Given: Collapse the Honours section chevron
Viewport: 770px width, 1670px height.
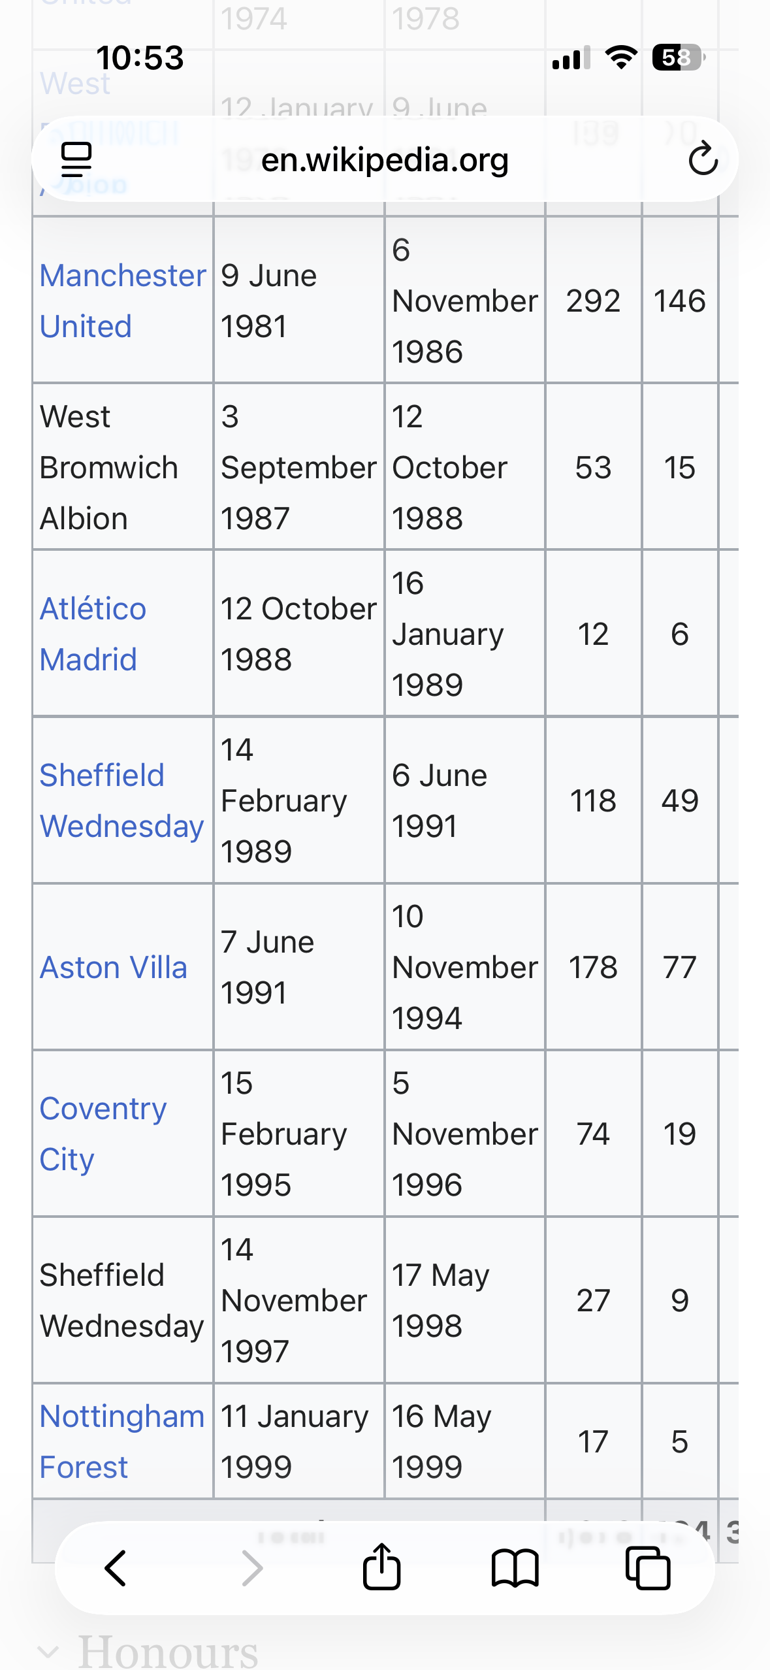Looking at the screenshot, I should tap(48, 1652).
